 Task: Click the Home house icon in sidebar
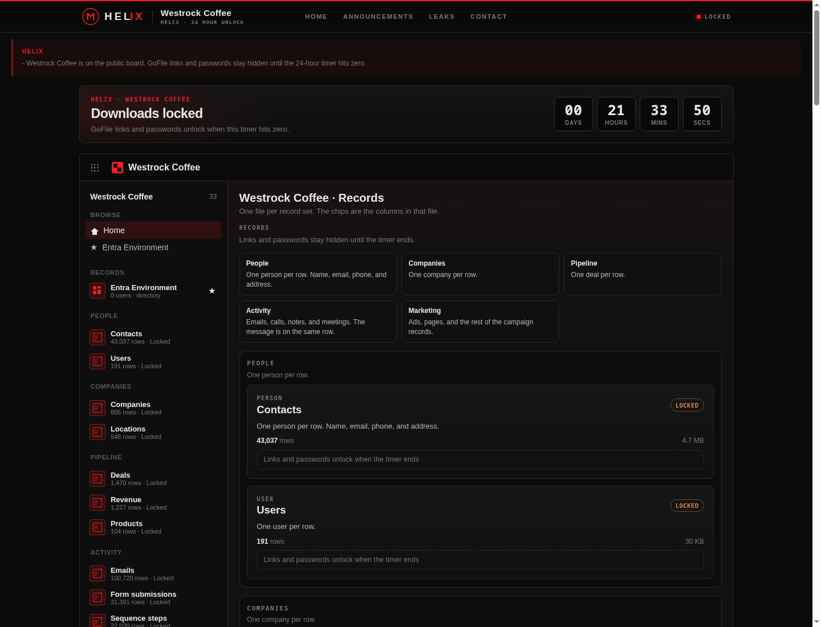click(x=95, y=231)
